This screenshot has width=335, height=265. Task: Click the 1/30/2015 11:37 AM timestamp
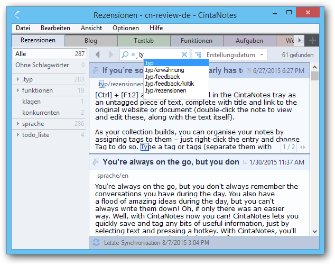[x=277, y=162]
